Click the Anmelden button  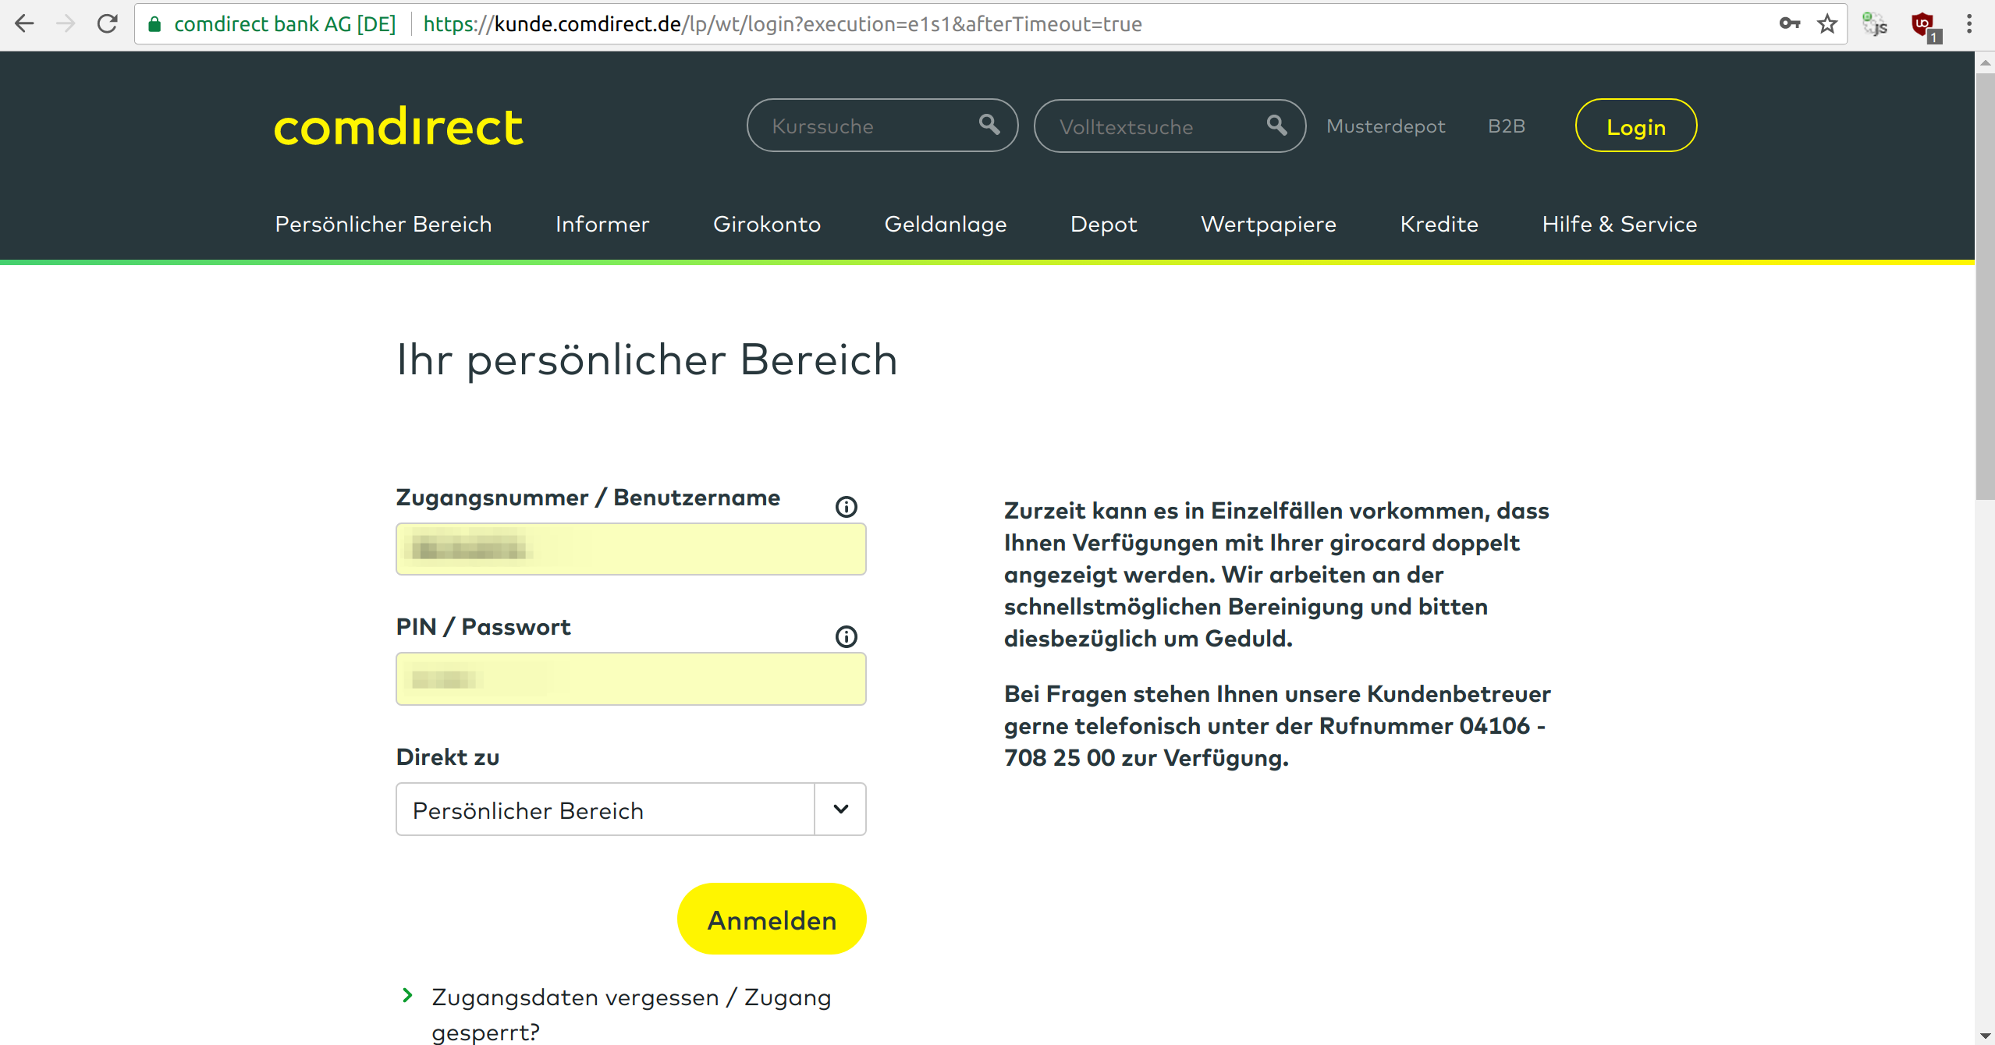point(771,919)
